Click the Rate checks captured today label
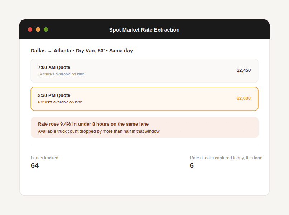Viewport: 289px width, 215px height. click(226, 158)
